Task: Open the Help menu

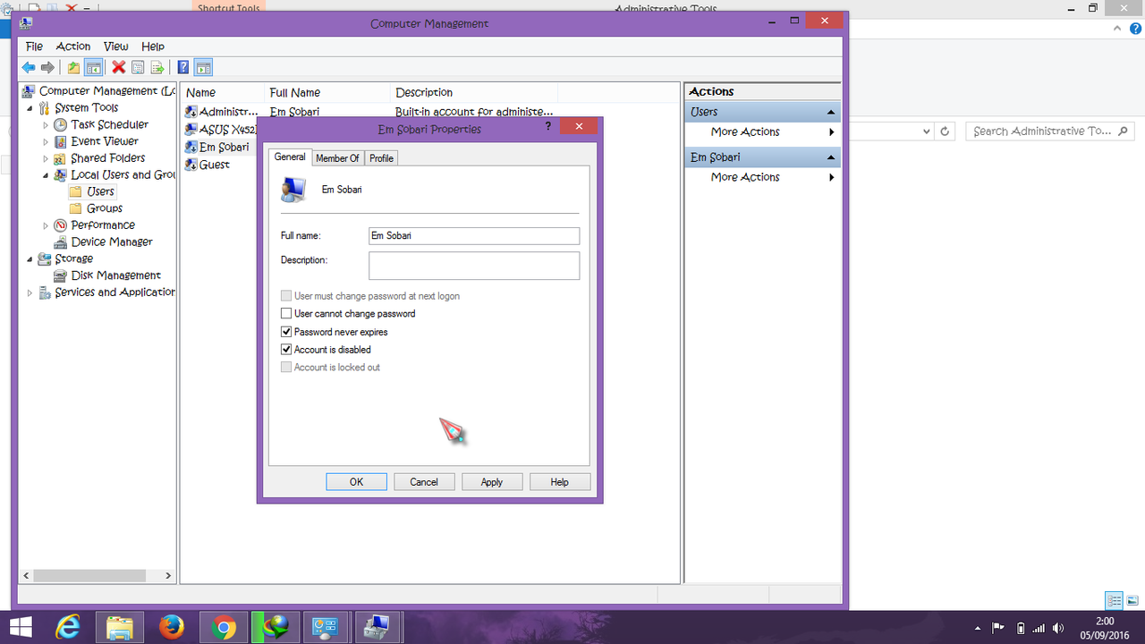Action: point(153,47)
